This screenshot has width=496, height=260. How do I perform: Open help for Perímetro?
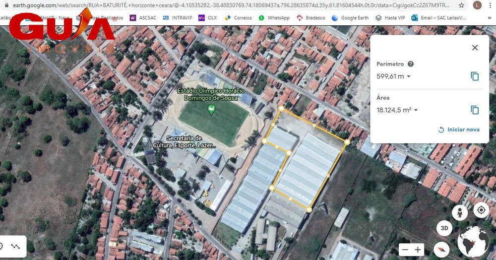(411, 64)
